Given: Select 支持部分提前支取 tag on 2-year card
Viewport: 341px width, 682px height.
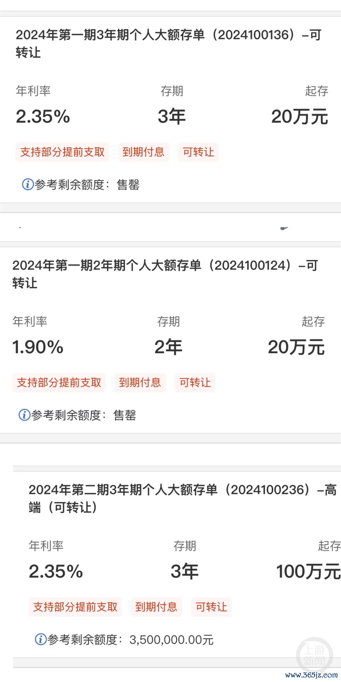Looking at the screenshot, I should (x=59, y=382).
